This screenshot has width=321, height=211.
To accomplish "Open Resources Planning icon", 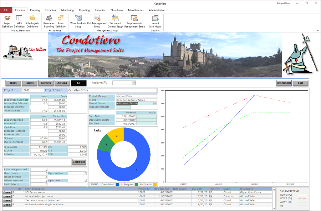I will pyautogui.click(x=49, y=21).
